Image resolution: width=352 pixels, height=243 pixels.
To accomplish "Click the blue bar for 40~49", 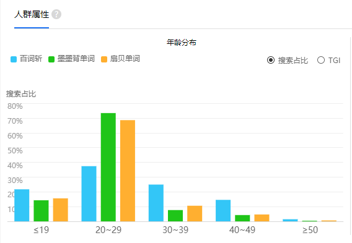I will (223, 211).
